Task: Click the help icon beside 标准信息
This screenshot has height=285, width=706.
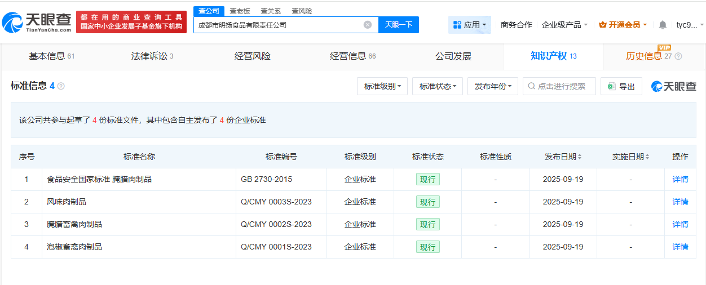Action: tap(61, 86)
